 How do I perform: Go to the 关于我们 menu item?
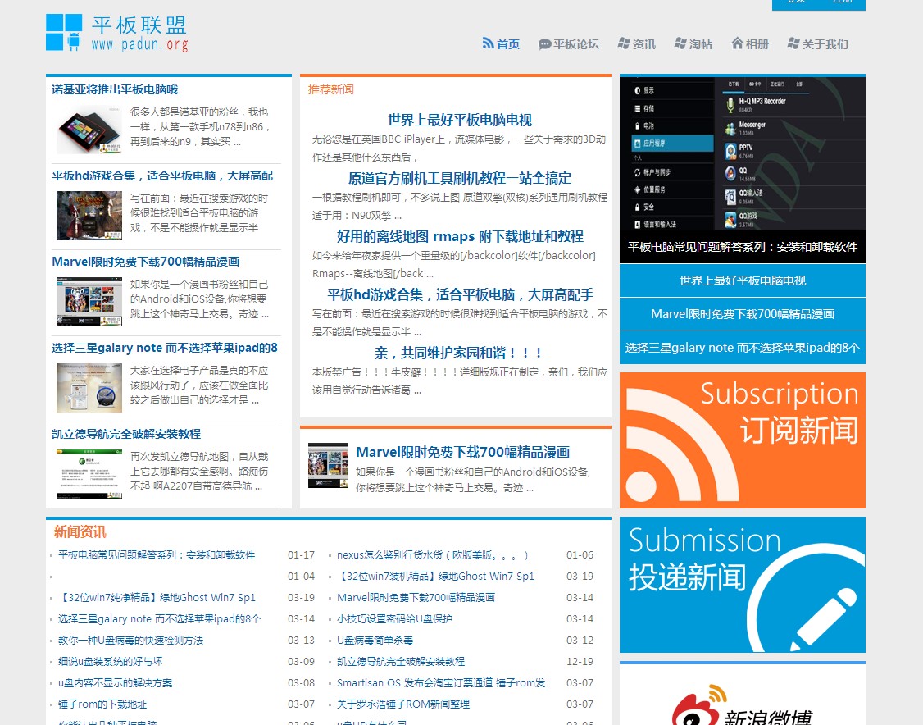(825, 44)
